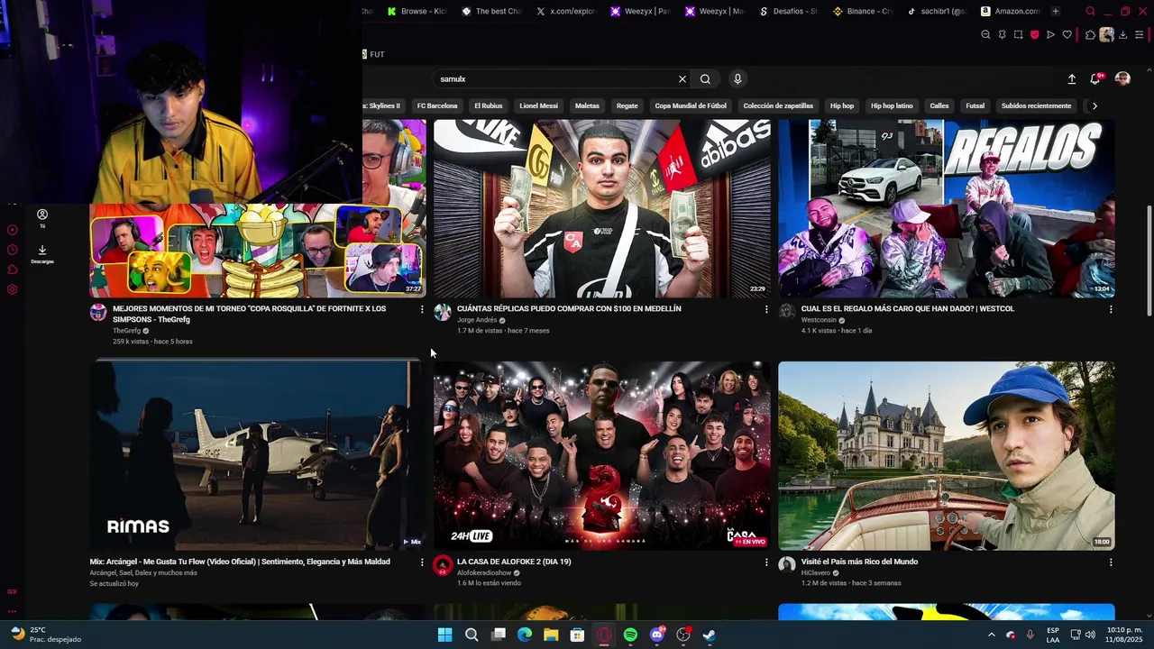Open the options menu for the Westcol video
The height and width of the screenshot is (649, 1154).
tap(1111, 309)
